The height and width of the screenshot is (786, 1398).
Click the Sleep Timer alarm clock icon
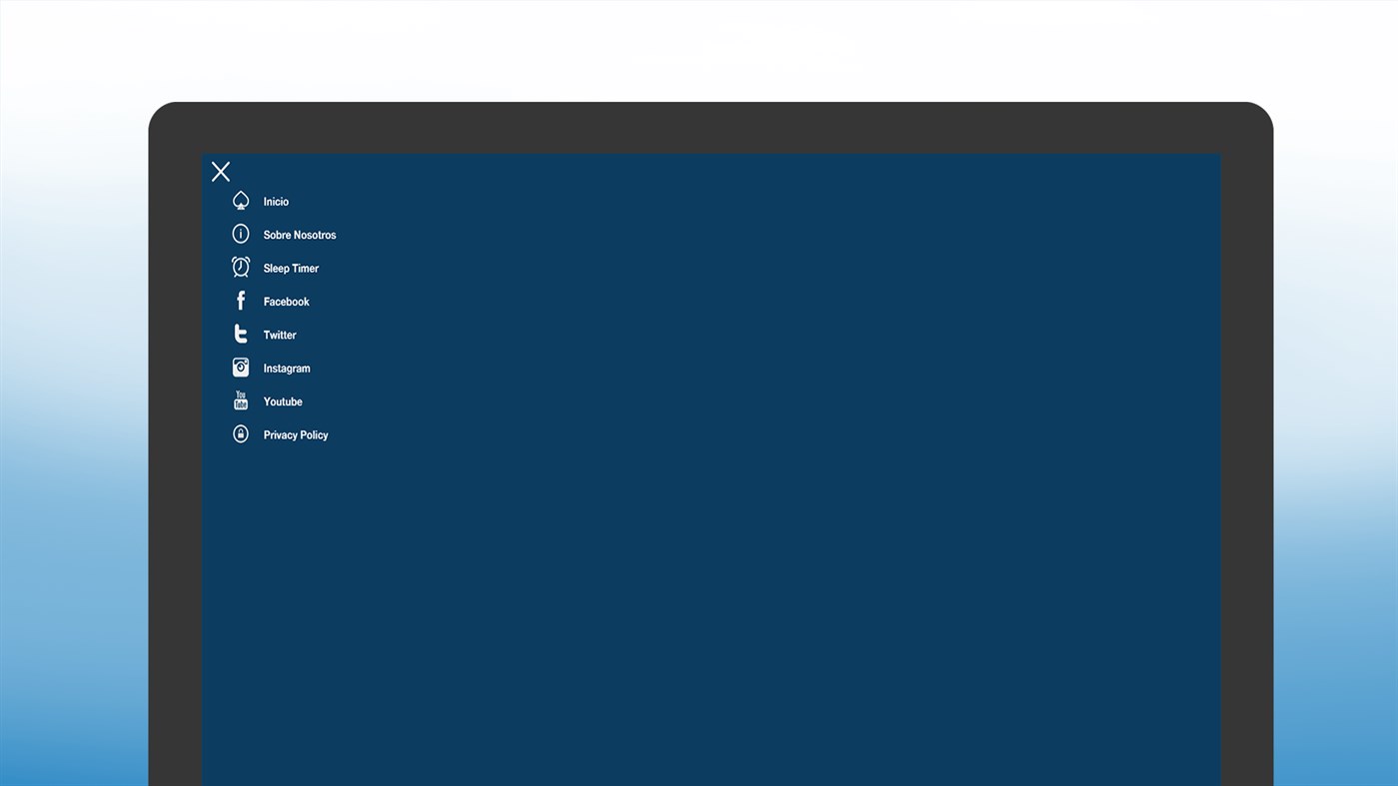pos(241,267)
